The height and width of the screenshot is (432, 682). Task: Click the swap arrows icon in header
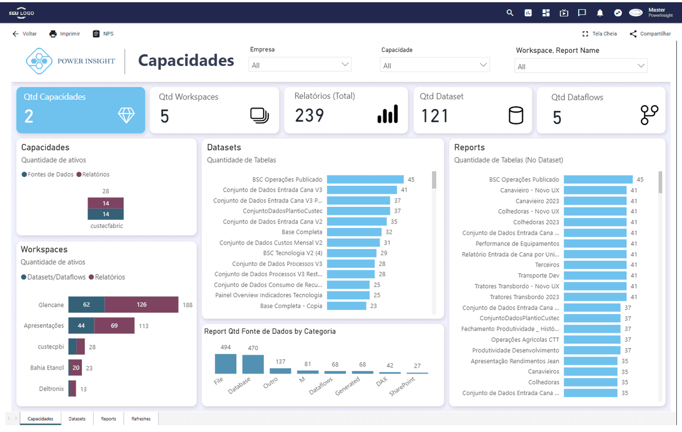click(x=618, y=13)
